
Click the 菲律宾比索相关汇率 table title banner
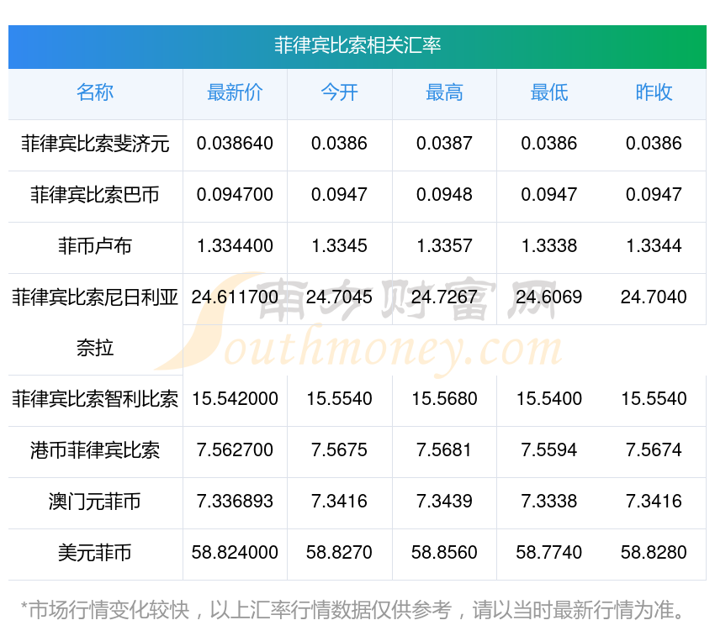357,45
